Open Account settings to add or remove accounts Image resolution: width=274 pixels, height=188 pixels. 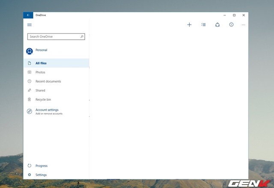pyautogui.click(x=47, y=111)
